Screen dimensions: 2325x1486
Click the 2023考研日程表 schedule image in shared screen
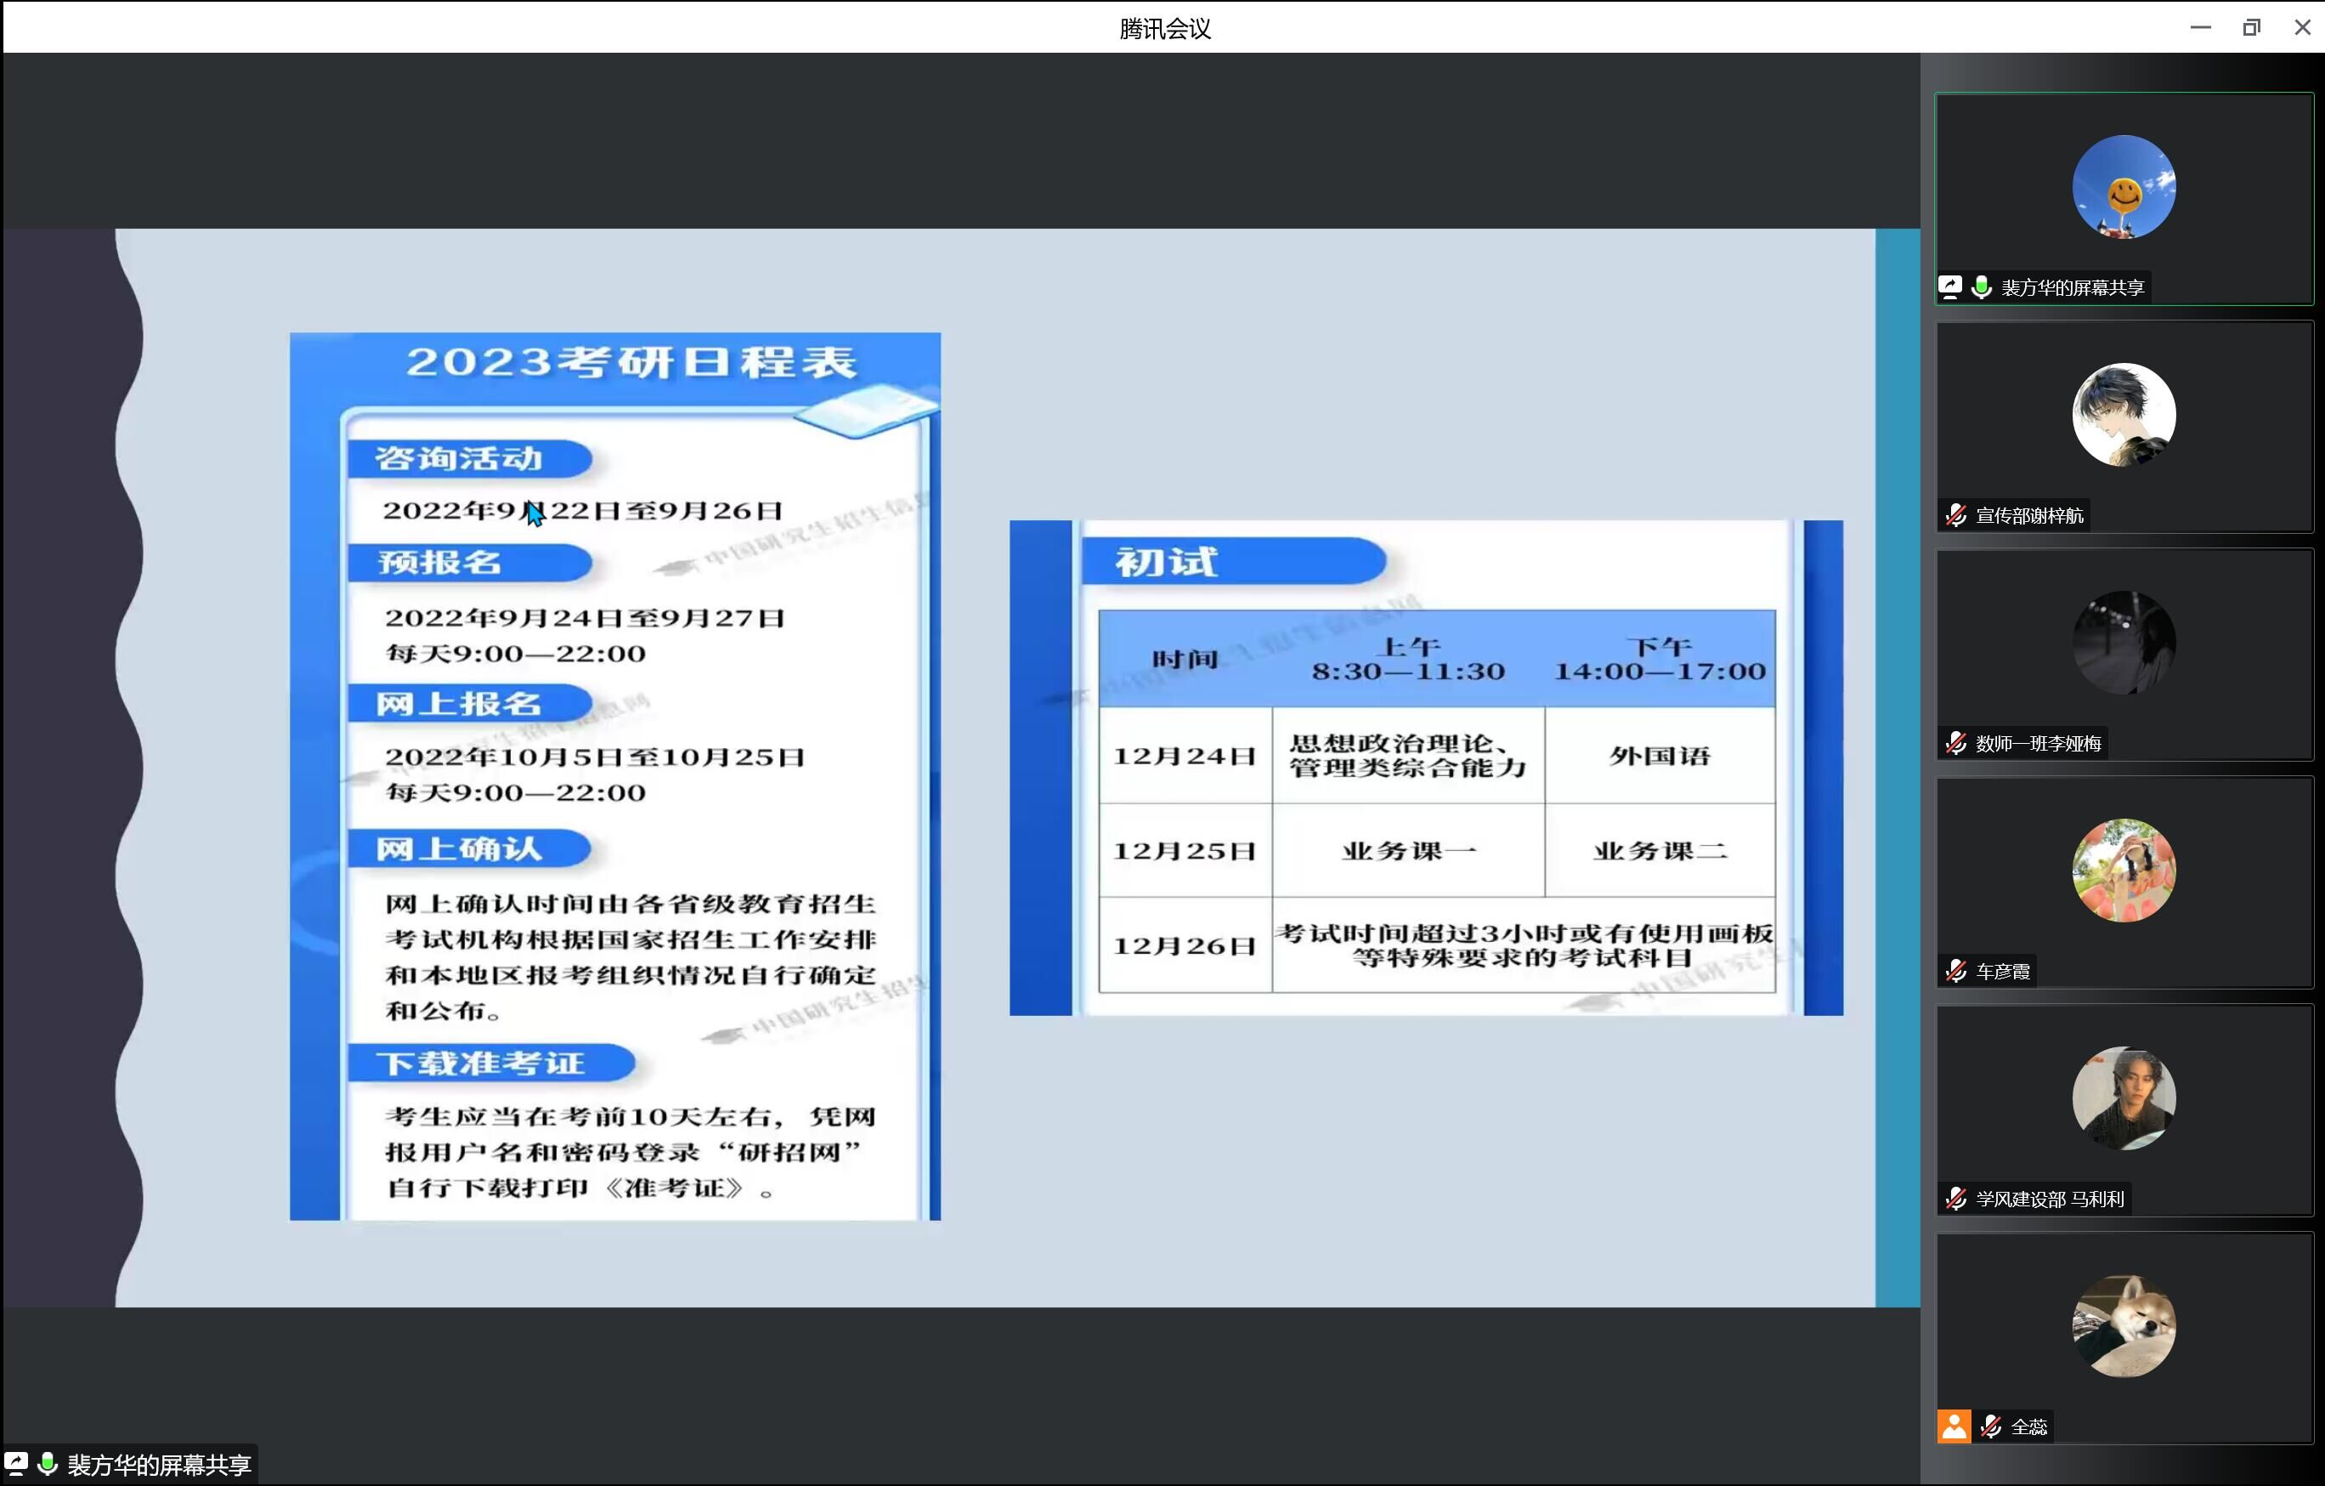615,776
